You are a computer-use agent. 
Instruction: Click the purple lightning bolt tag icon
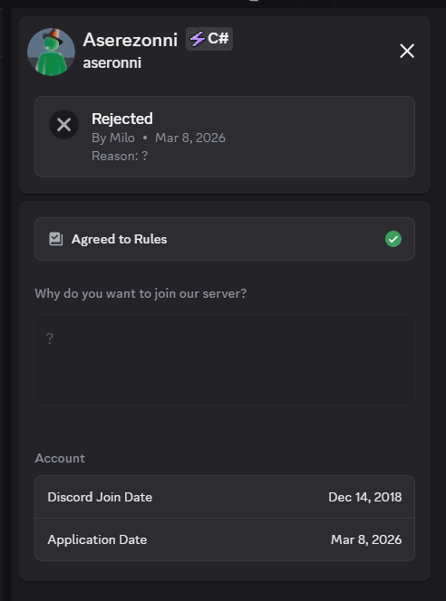click(x=198, y=39)
